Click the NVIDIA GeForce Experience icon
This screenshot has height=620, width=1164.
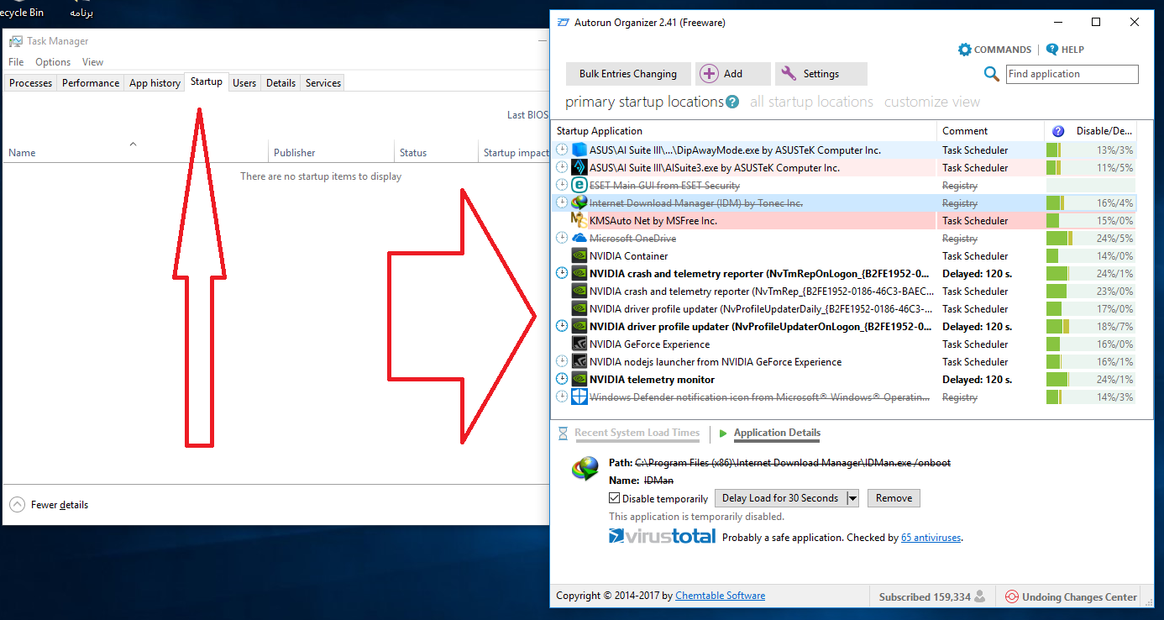pyautogui.click(x=579, y=344)
